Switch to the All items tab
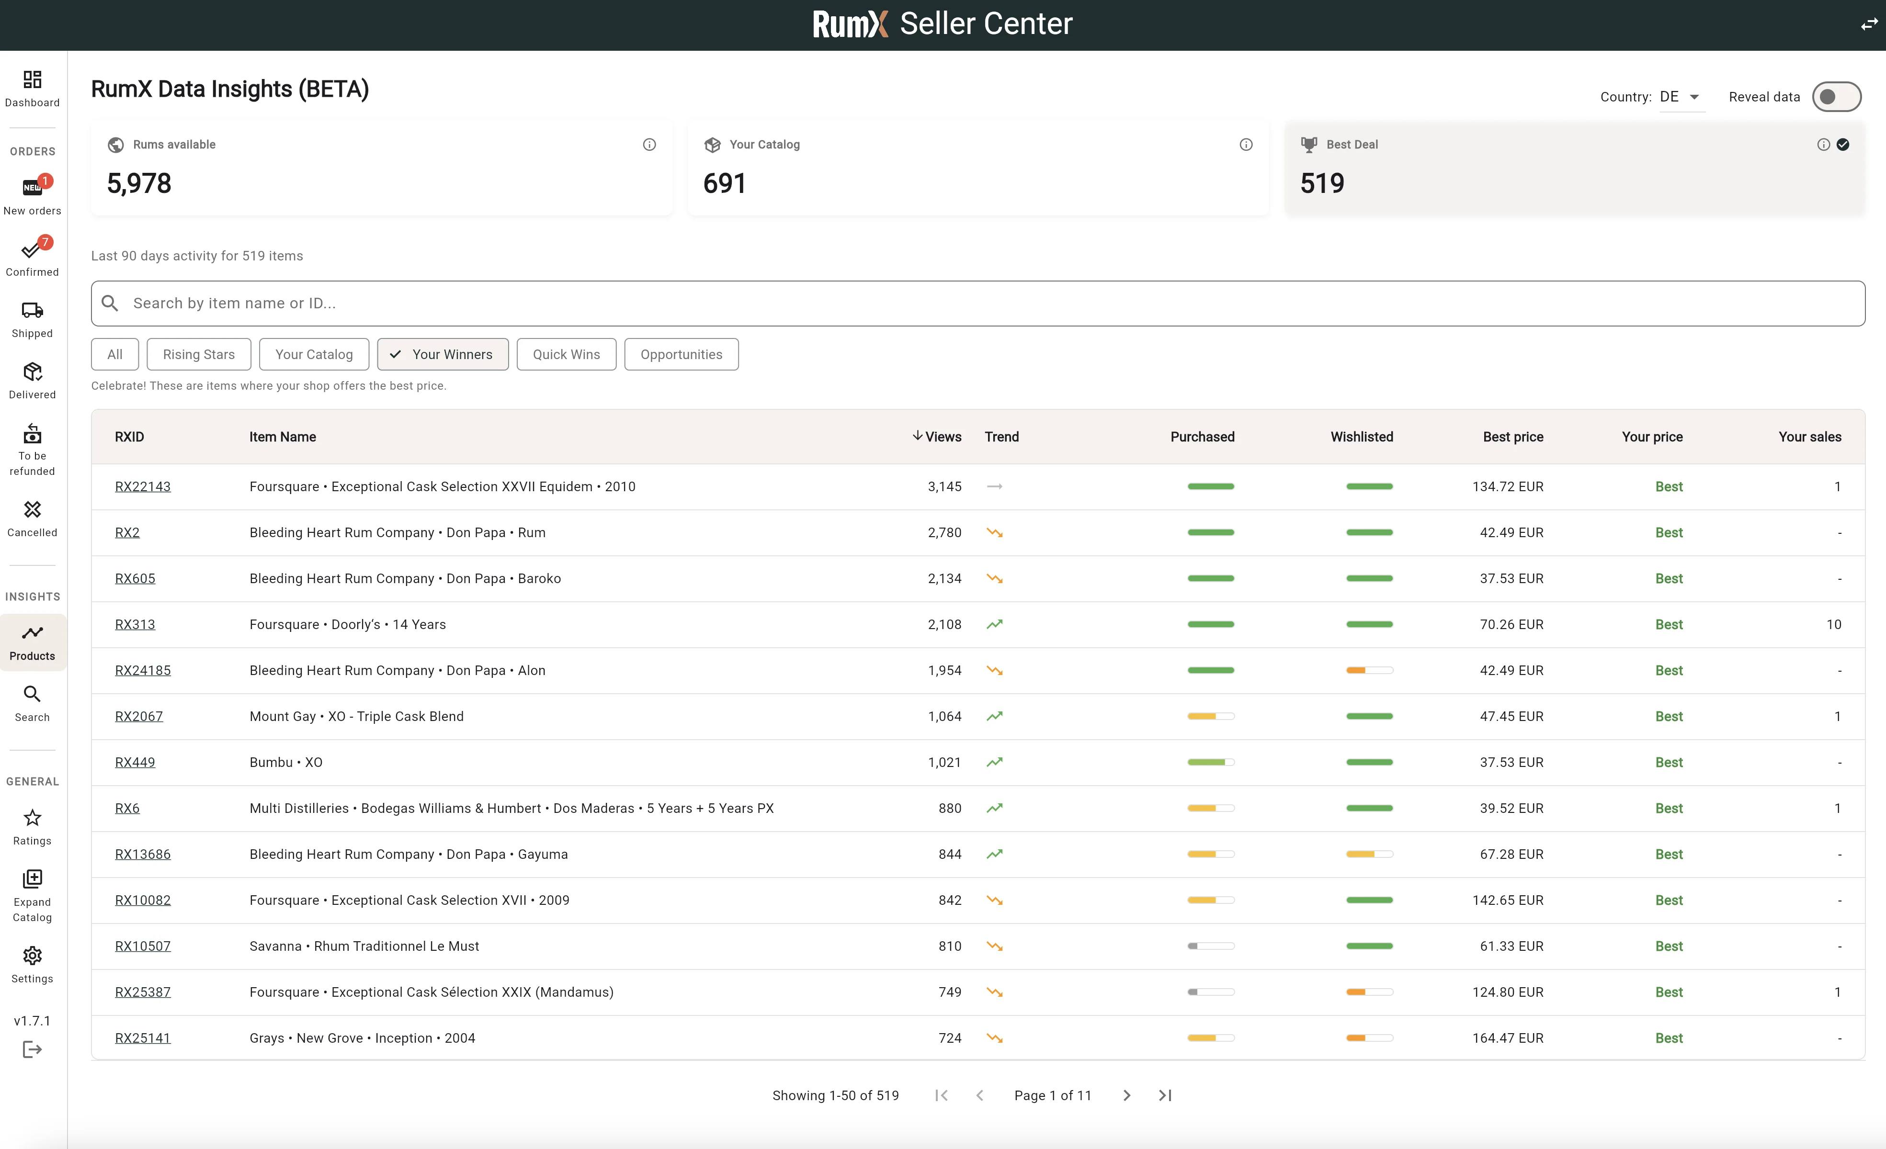This screenshot has height=1149, width=1886. point(115,354)
